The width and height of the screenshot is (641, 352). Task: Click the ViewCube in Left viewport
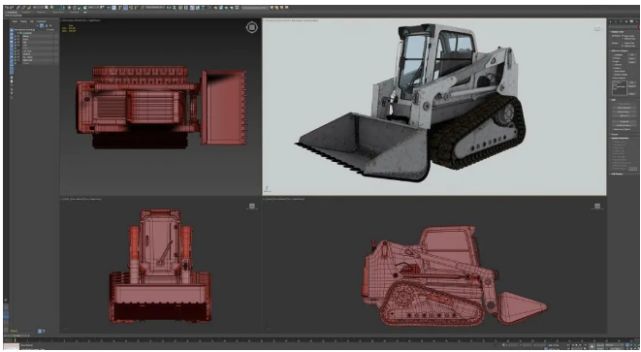pyautogui.click(x=597, y=206)
